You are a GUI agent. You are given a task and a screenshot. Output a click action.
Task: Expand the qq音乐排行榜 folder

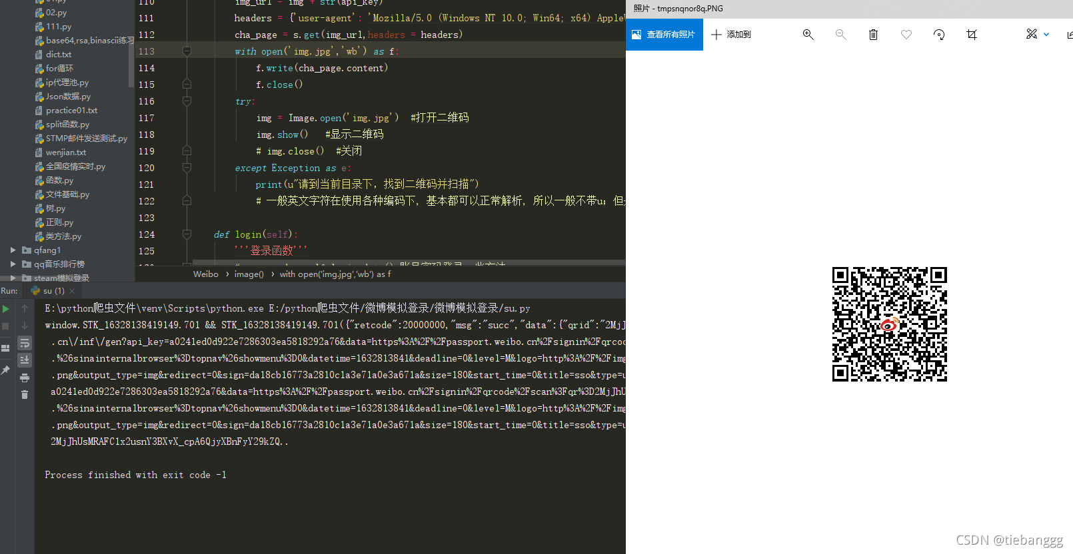(x=13, y=264)
